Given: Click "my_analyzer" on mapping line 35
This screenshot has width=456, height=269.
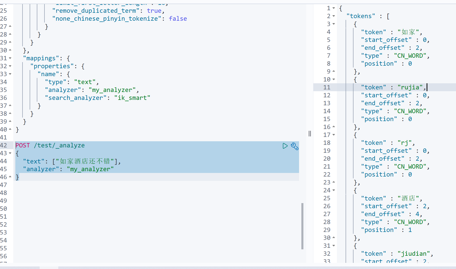Looking at the screenshot, I should (112, 90).
